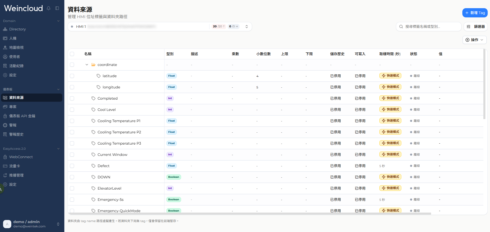Check the Defect row checkbox
The image size is (490, 232).
(x=72, y=166)
